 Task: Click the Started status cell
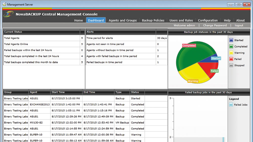[x=137, y=98]
